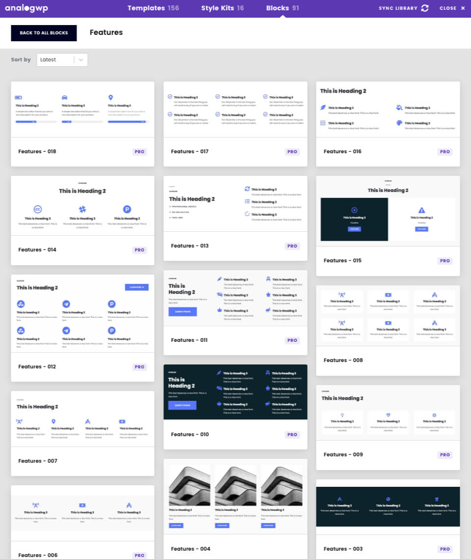Click the SYNC LIBRARY label
The image size is (471, 559).
pos(397,8)
